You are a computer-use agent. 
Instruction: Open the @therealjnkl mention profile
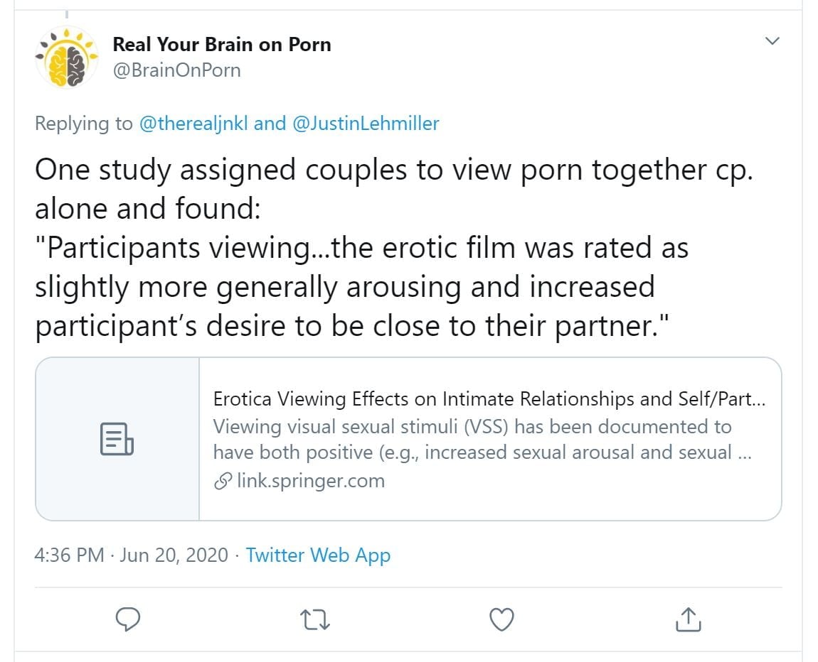[x=193, y=124]
